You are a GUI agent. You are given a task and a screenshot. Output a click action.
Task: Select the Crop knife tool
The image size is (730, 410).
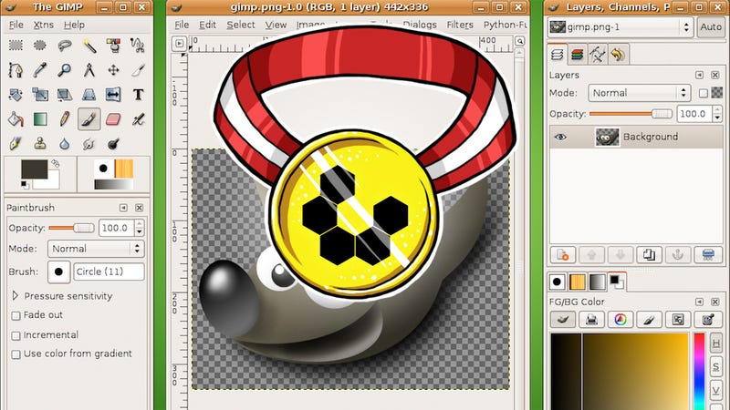click(138, 70)
